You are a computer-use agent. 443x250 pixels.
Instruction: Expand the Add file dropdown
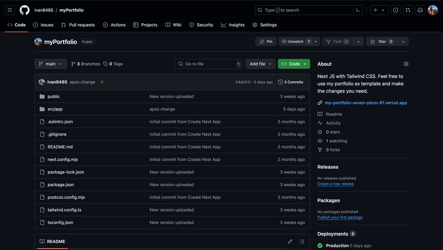coord(260,64)
